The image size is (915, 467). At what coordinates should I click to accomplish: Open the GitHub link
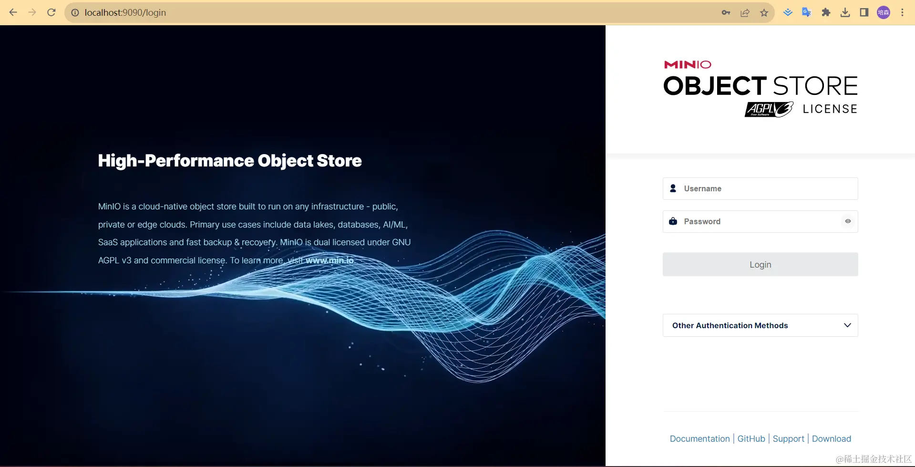pyautogui.click(x=751, y=439)
